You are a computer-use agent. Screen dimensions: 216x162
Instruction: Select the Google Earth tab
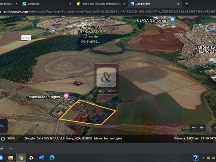(155, 4)
